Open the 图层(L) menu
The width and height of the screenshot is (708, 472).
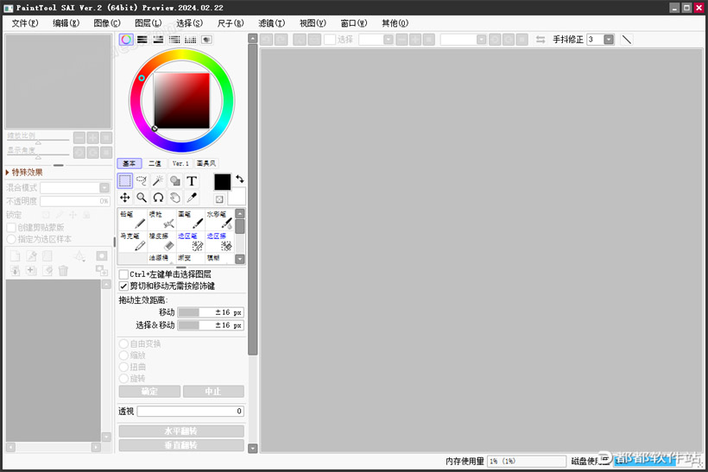[149, 23]
